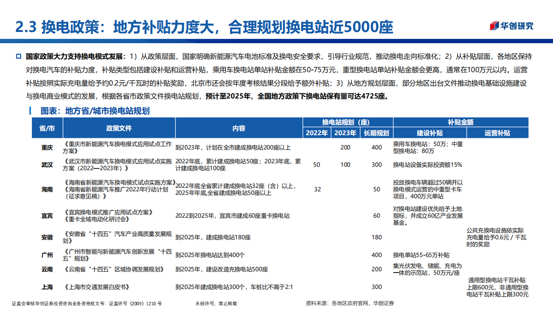Click 上海市交通发展白皮书 text
The image size is (553, 311).
click(96, 287)
